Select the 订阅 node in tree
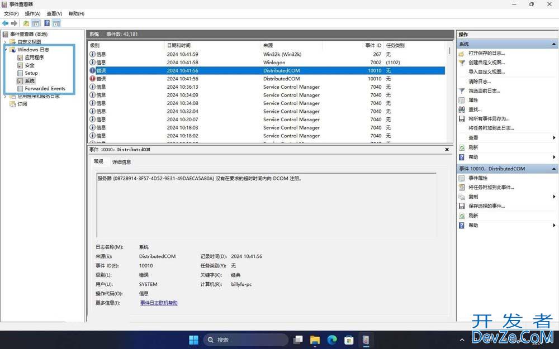559x349 pixels. [22, 104]
